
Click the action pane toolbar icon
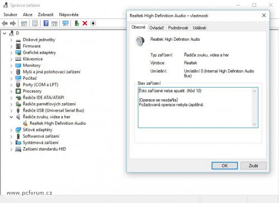[54, 23]
